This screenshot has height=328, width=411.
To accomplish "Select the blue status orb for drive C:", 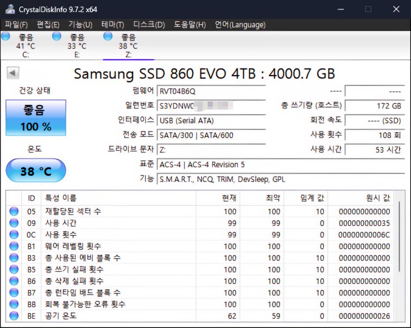I will [5, 36].
